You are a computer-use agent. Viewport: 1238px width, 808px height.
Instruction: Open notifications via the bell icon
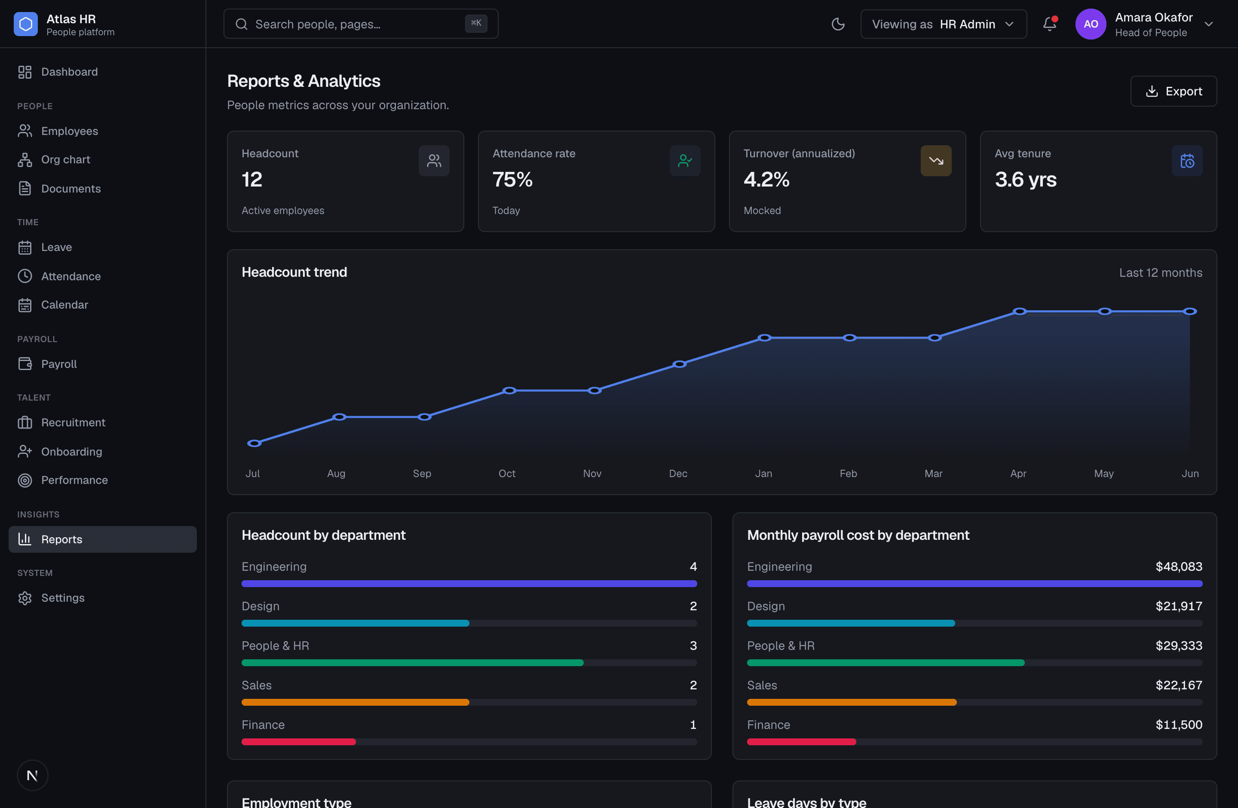click(x=1050, y=24)
